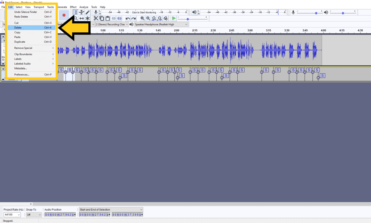Image resolution: width=371 pixels, height=223 pixels.
Task: Toggle the Zoom Toggle tool
Action: 166,18
